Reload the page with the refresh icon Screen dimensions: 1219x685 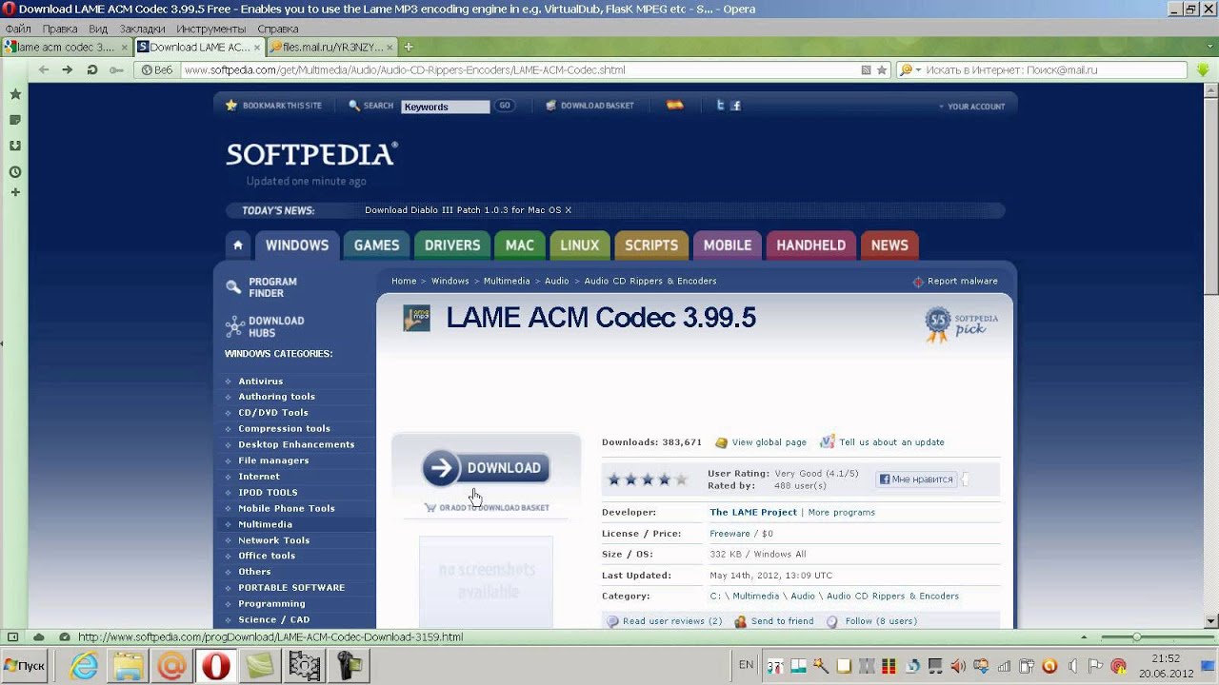pyautogui.click(x=92, y=69)
